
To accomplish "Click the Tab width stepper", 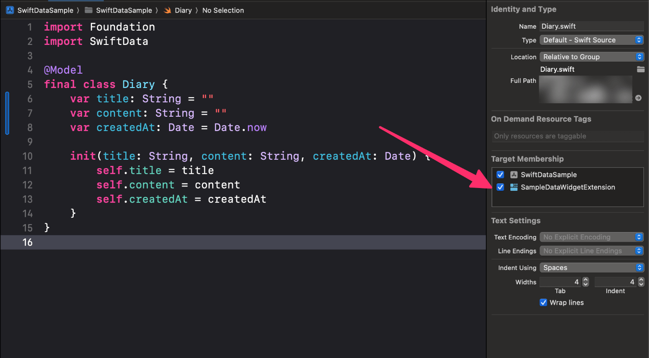I will coord(585,282).
